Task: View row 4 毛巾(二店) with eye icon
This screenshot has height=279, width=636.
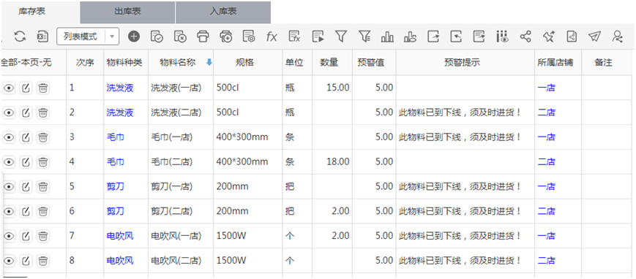Action: (x=9, y=162)
